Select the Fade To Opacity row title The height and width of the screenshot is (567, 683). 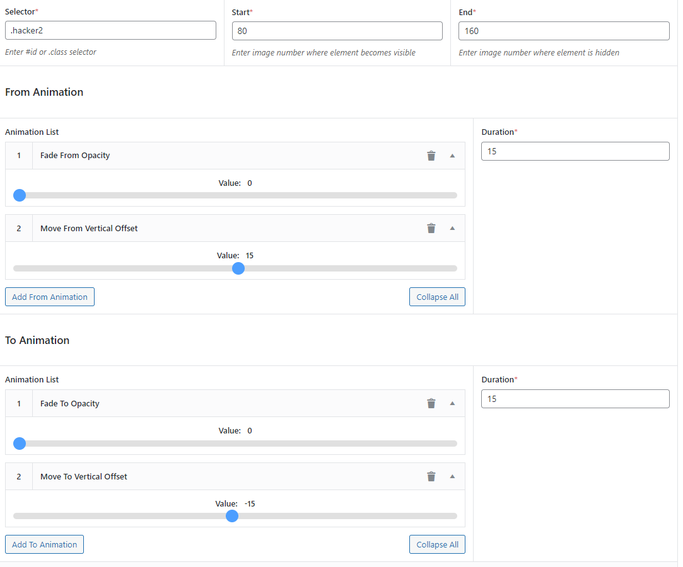click(x=70, y=403)
